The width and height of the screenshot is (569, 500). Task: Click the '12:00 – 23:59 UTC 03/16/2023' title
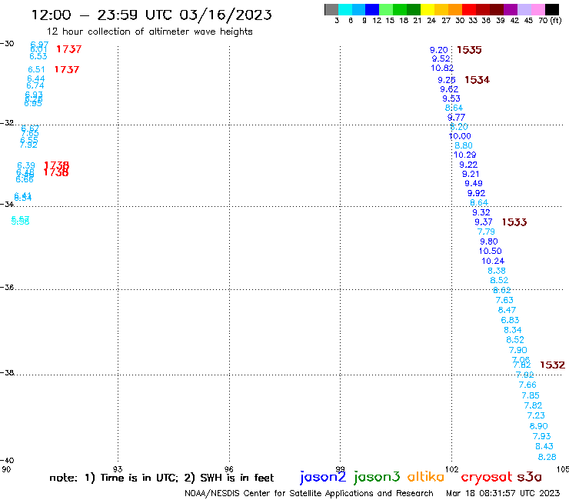pos(151,15)
